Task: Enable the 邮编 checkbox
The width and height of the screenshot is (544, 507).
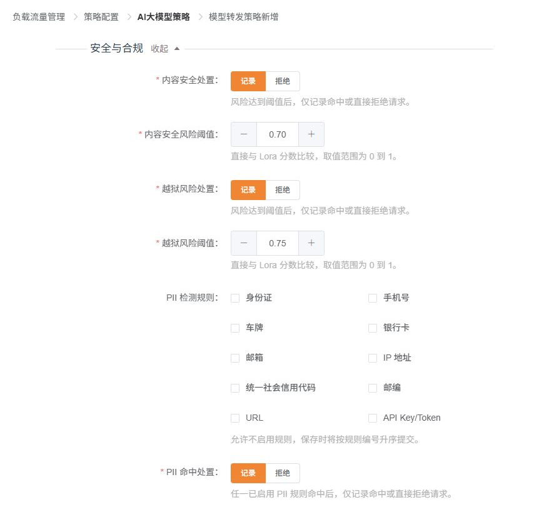Action: tap(373, 388)
